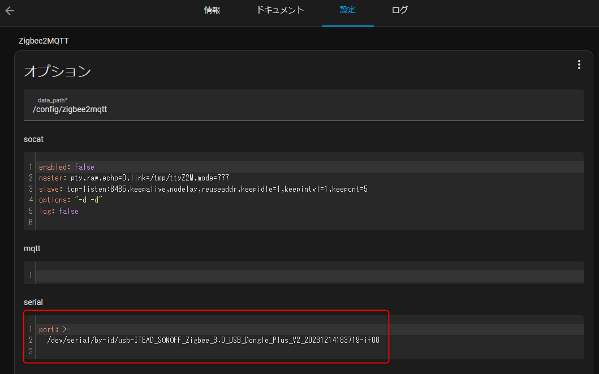Open the ドキュメント tab

click(x=279, y=10)
